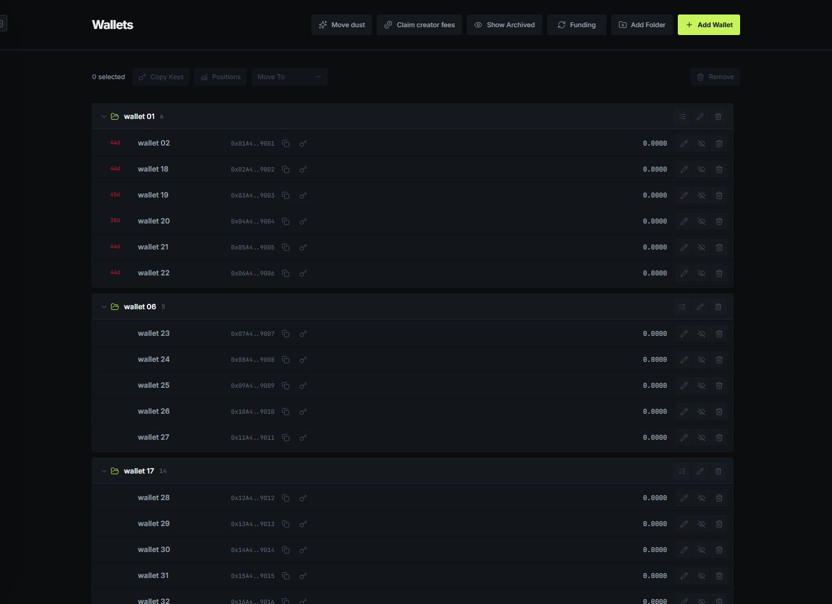Open Positions for selected wallets
The image size is (832, 604).
(221, 77)
